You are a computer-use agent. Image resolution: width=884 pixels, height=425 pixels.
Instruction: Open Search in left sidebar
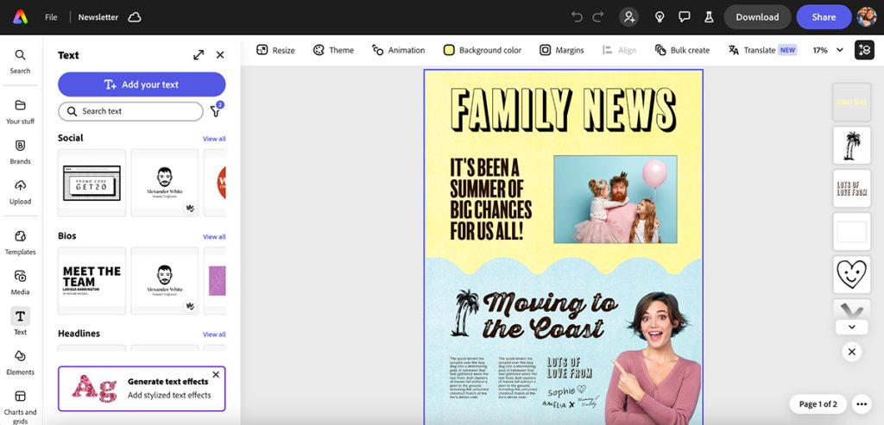(x=21, y=62)
